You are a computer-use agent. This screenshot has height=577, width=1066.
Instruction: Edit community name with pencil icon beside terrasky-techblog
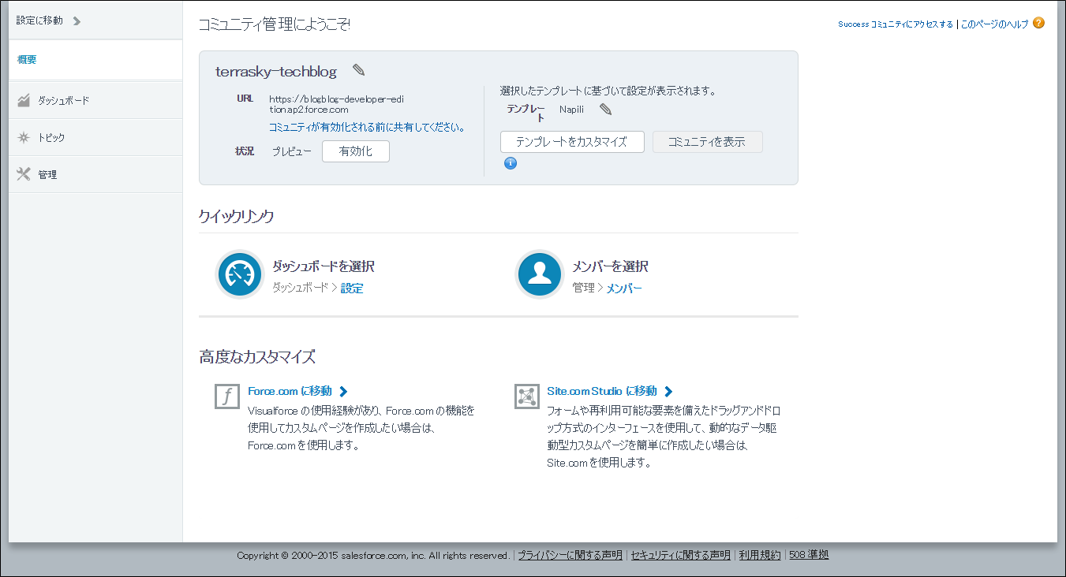[x=359, y=71]
